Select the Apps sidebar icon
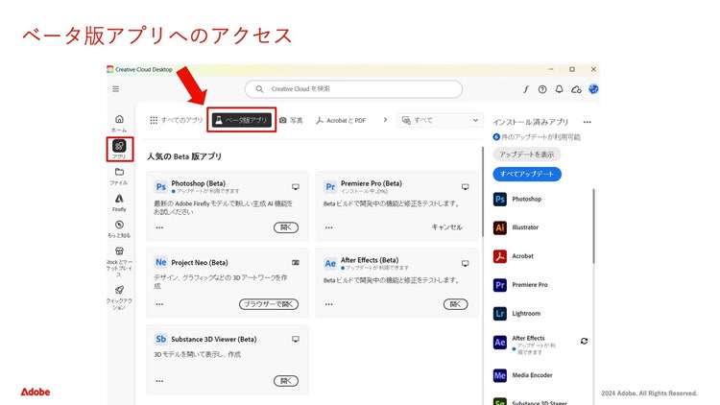The height and width of the screenshot is (405, 720). click(x=119, y=149)
